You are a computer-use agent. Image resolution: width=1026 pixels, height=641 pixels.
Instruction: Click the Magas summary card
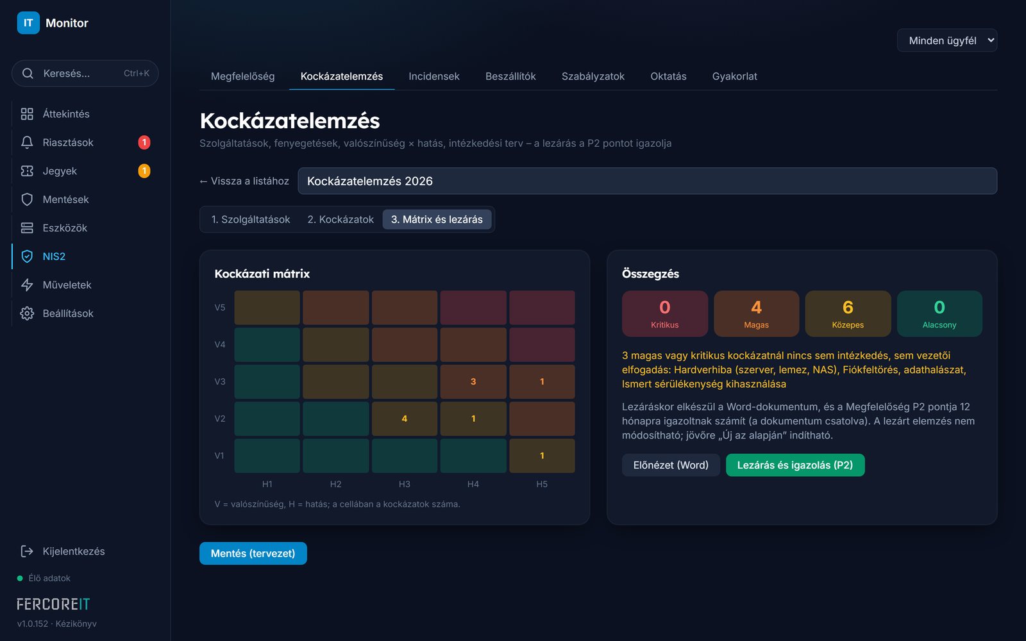coord(757,313)
